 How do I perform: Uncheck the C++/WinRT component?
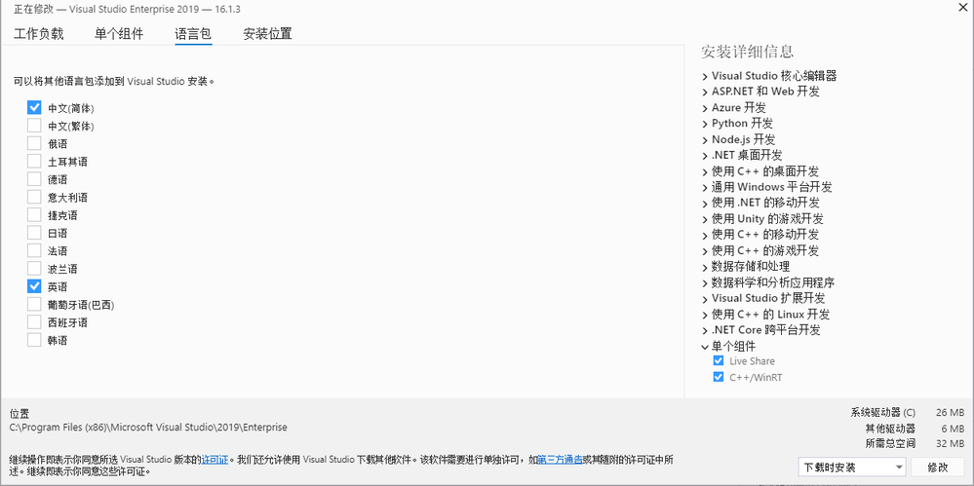[x=719, y=377]
